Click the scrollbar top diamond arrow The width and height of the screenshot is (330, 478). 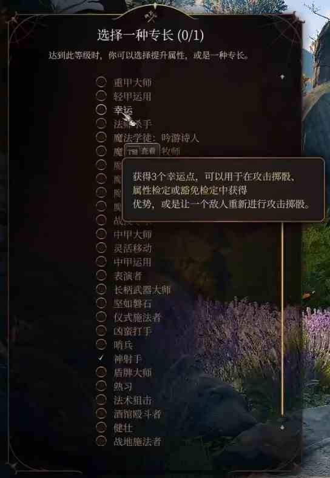282,77
